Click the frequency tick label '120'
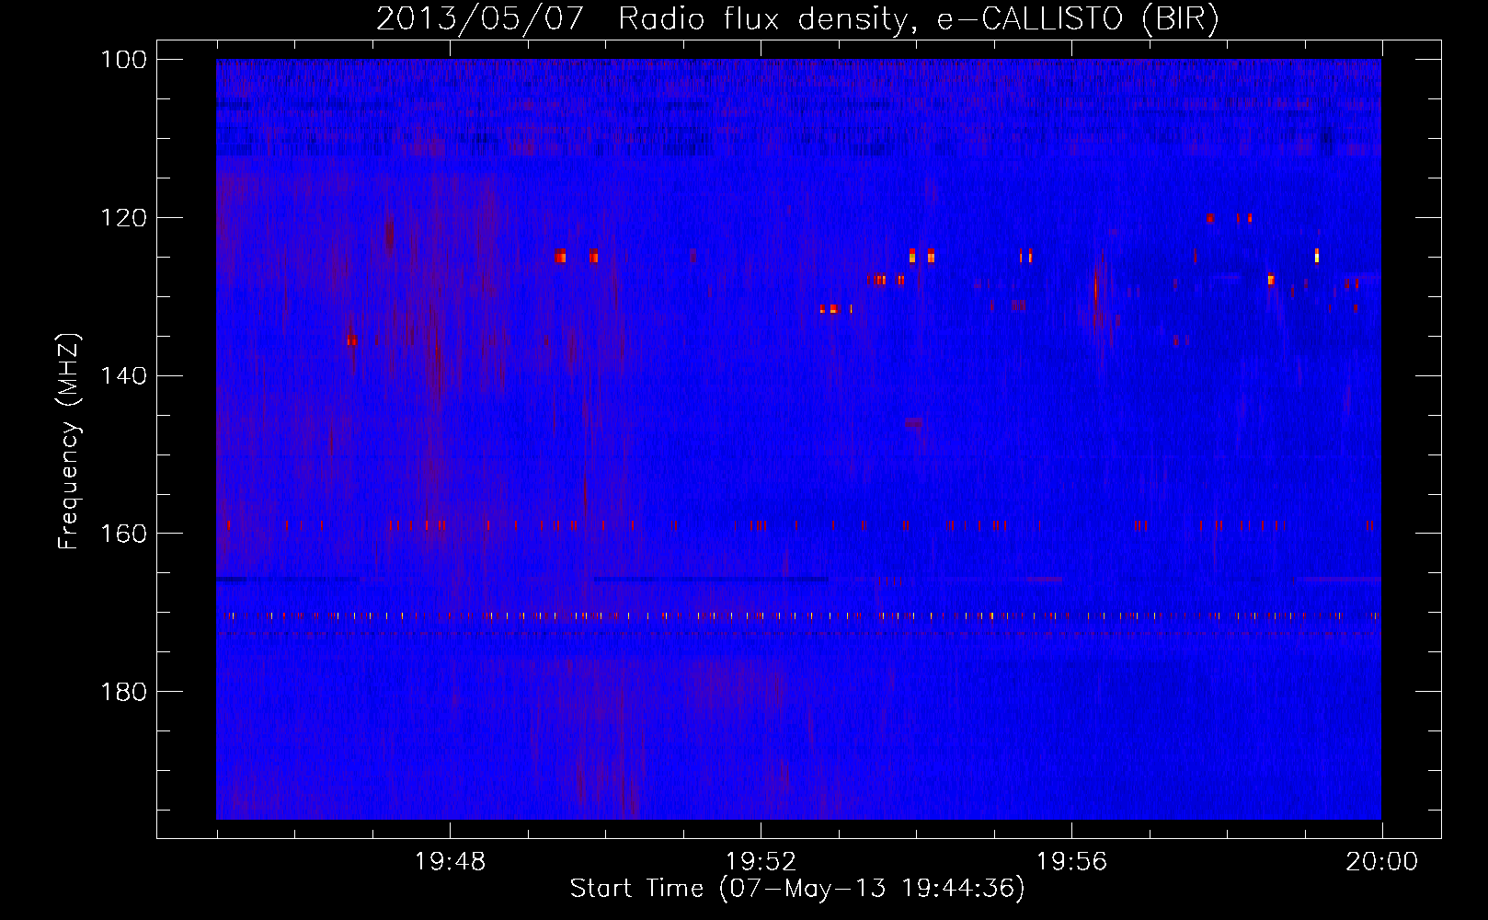 [x=123, y=218]
